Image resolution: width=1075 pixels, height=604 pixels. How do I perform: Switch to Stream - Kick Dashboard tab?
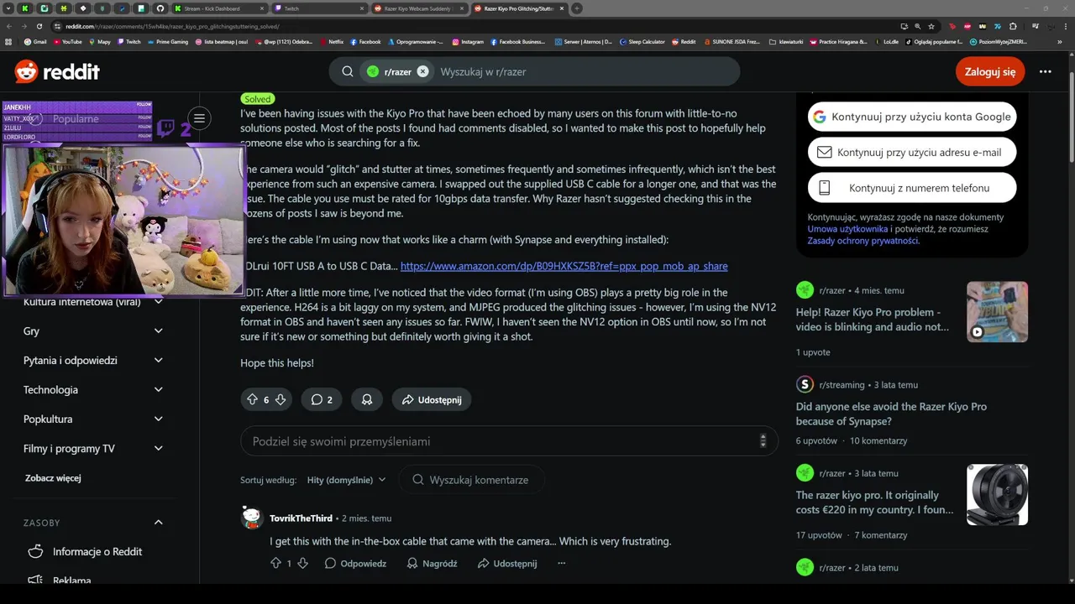pyautogui.click(x=220, y=8)
